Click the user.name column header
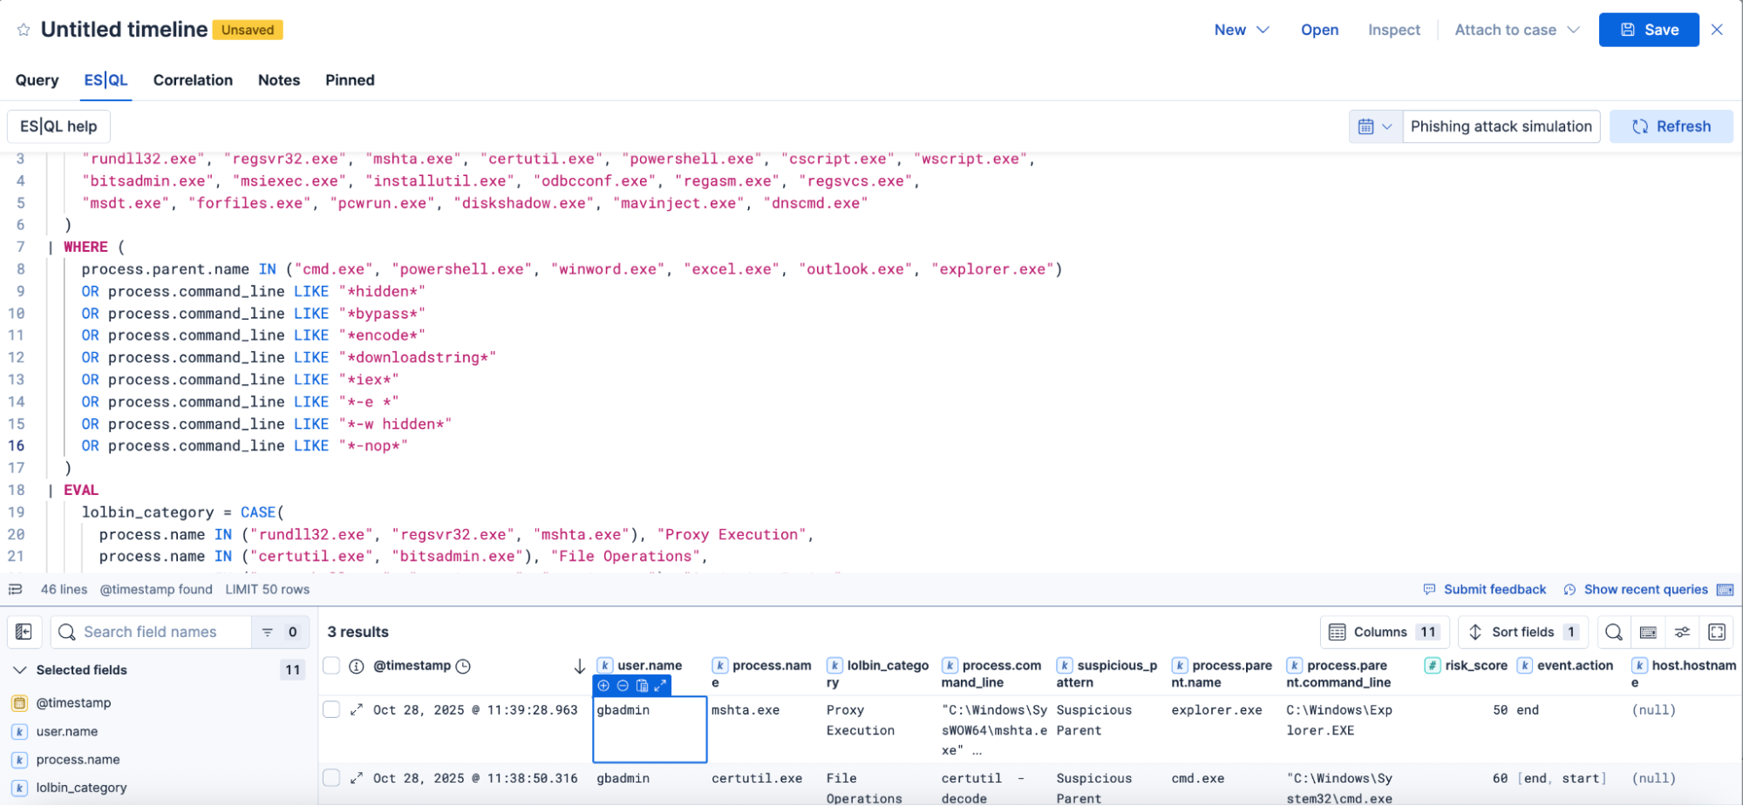Screen dimensions: 1743x806 click(x=650, y=666)
